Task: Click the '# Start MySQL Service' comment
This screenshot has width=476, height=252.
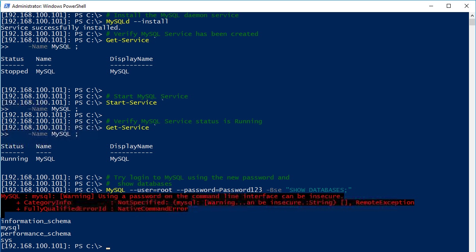Action: pos(147,96)
